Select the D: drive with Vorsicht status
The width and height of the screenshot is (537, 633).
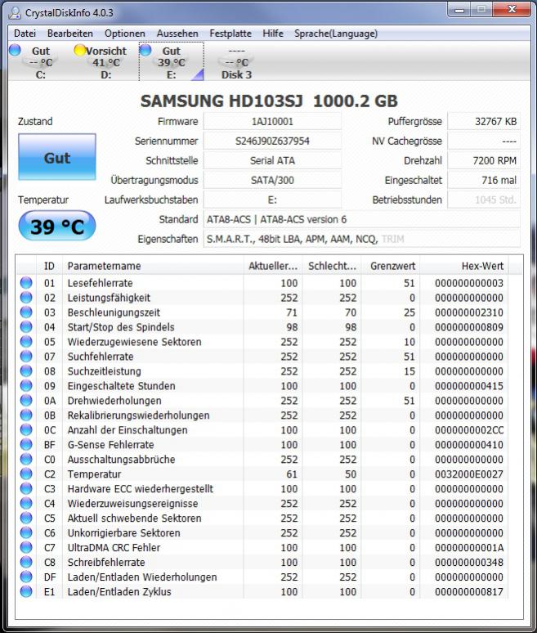[105, 62]
